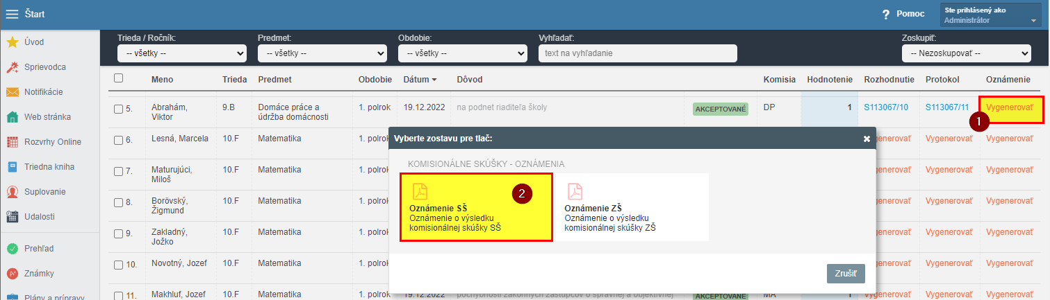1050x300 pixels.
Task: Click the Vyhľadať search text field
Action: tap(637, 53)
